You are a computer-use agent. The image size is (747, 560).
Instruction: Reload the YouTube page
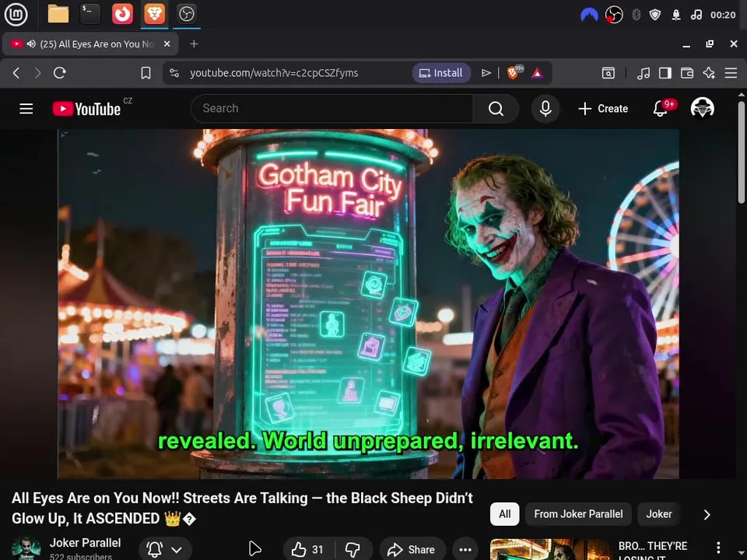point(60,73)
